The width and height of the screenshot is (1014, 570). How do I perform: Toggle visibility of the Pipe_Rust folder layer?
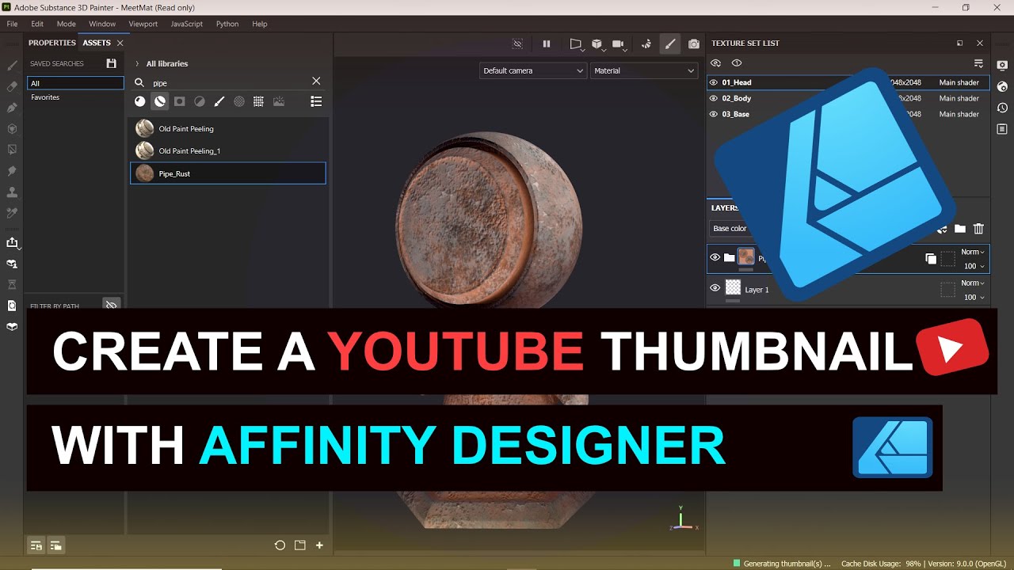pos(715,257)
